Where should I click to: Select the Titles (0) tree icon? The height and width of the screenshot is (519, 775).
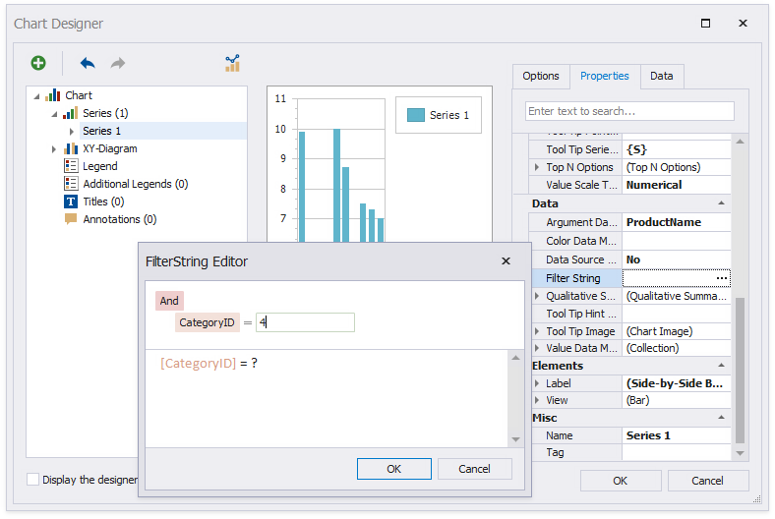[x=71, y=202]
